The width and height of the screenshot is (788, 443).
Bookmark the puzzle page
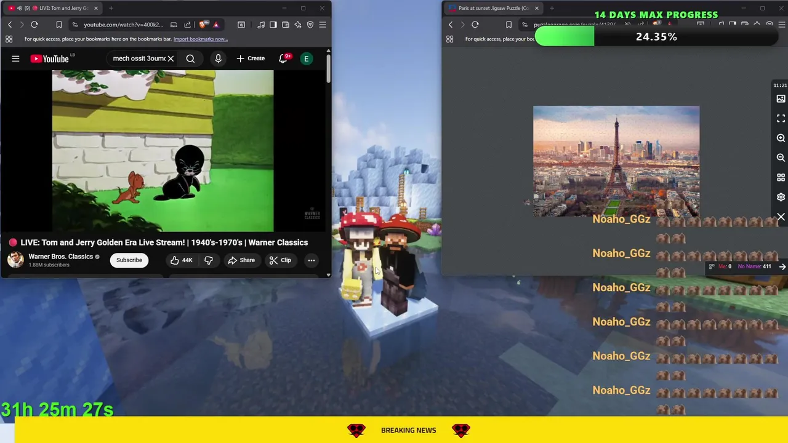[x=509, y=25]
